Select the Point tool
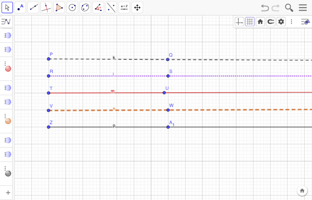The height and width of the screenshot is (200, 312). point(20,8)
